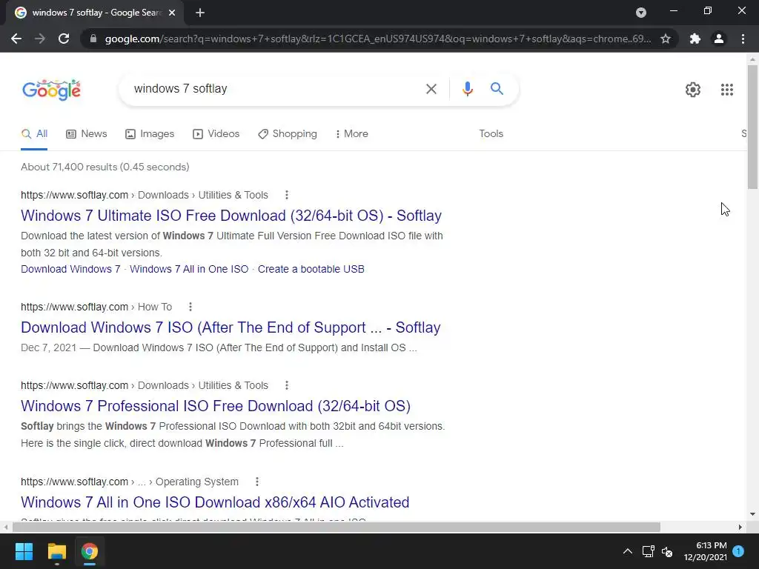Show hidden system tray icons
The height and width of the screenshot is (569, 759).
pyautogui.click(x=627, y=551)
